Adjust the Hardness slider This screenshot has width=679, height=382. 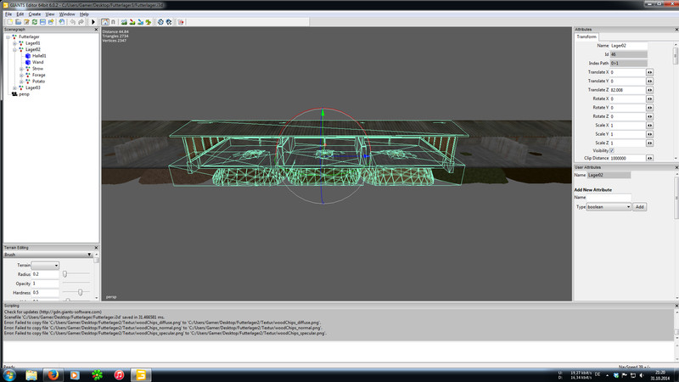coord(79,292)
